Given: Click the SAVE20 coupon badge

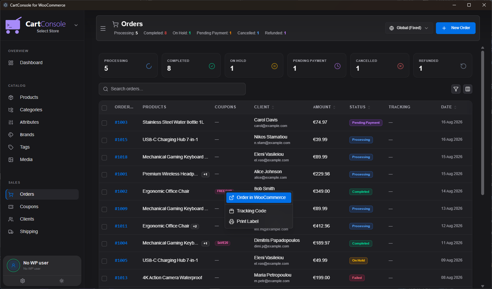Looking at the screenshot, I should [223, 243].
